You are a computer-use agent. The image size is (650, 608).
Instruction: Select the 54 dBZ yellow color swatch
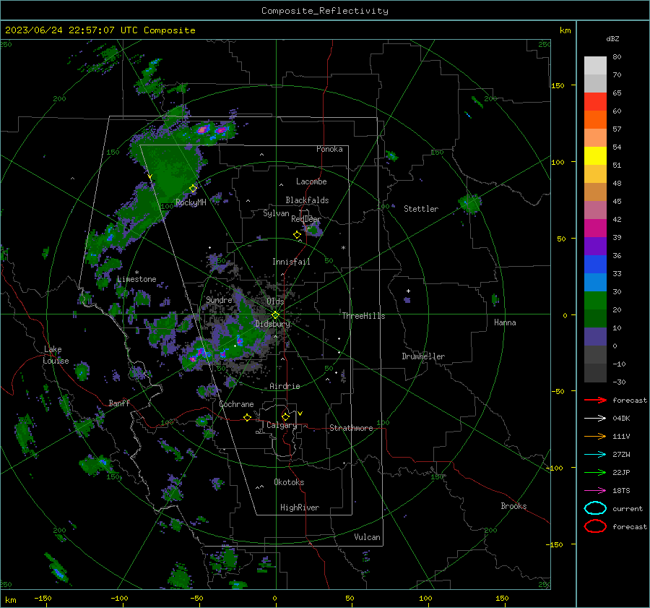(x=595, y=155)
